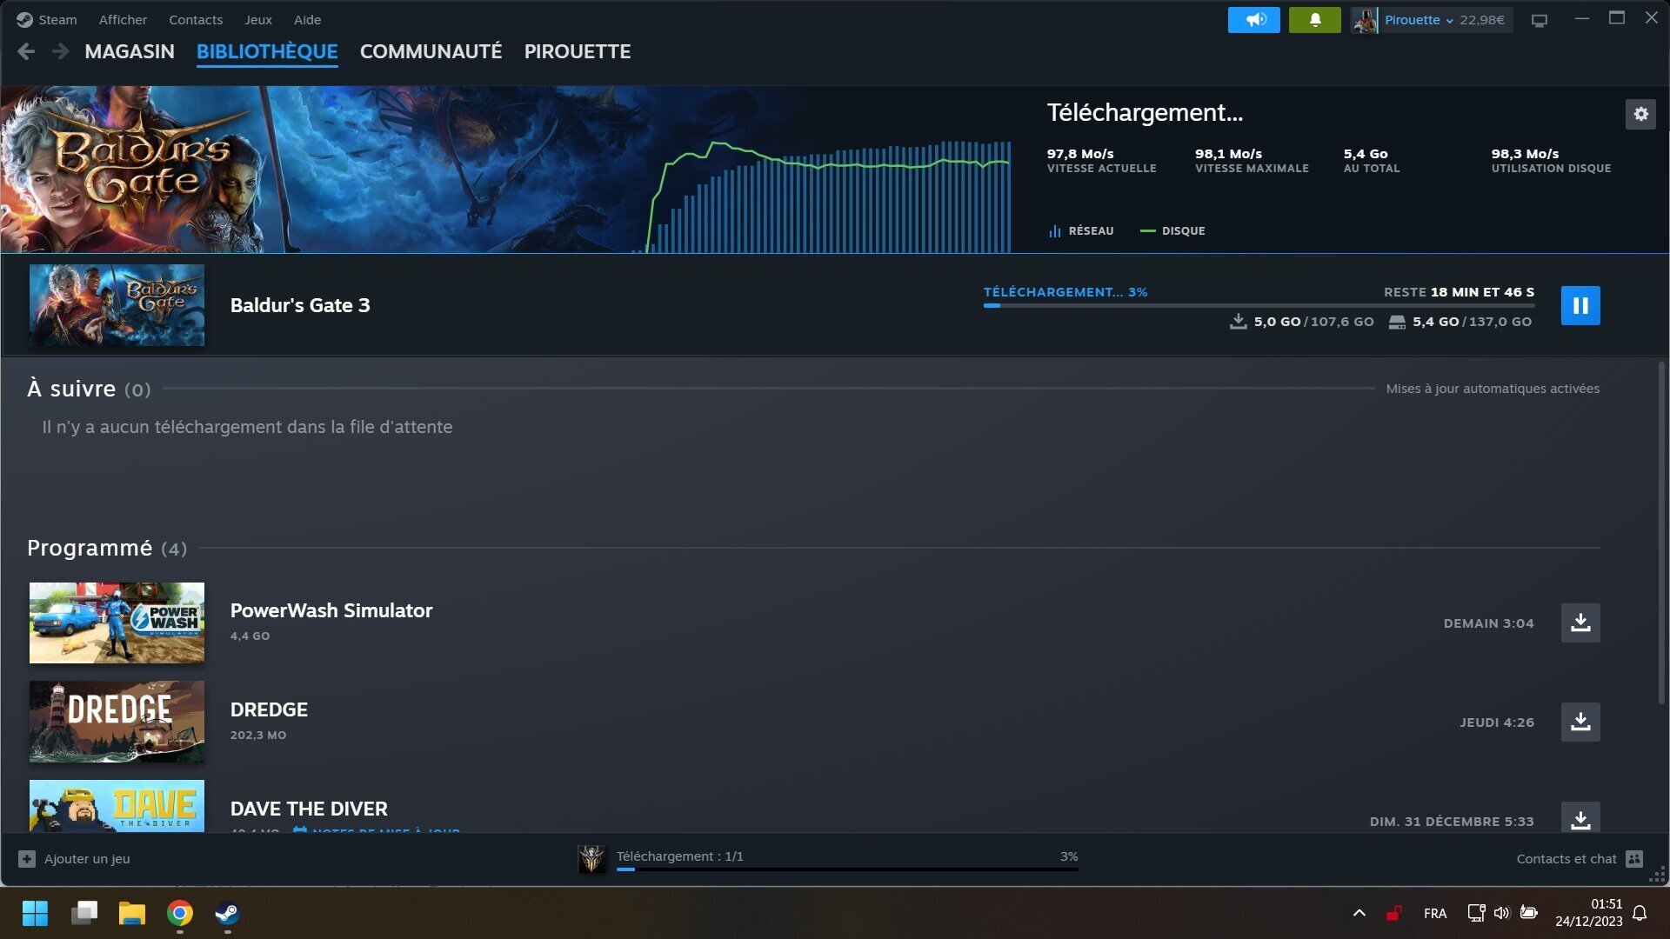Click Baldur's Gate 3 title
The height and width of the screenshot is (939, 1670).
pos(300,305)
